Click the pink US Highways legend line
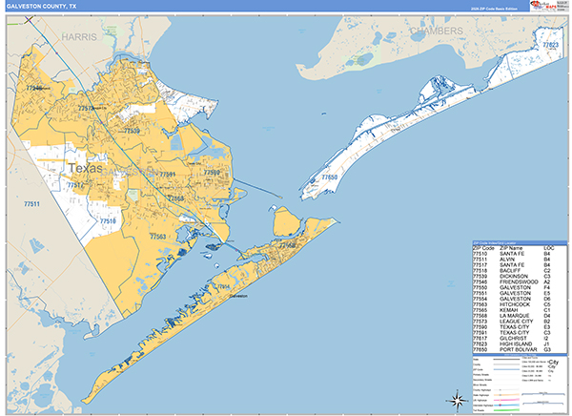 (x=506, y=401)
